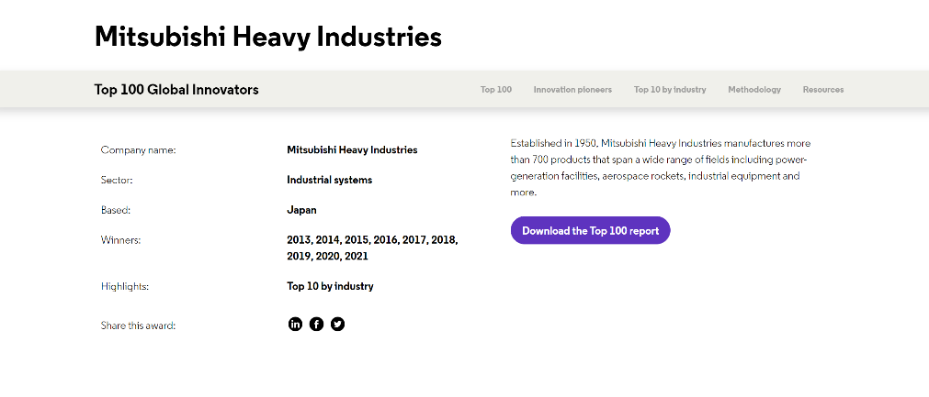The width and height of the screenshot is (929, 397).
Task: Go to Innovation pioneers in navigation bar
Action: [x=572, y=90]
